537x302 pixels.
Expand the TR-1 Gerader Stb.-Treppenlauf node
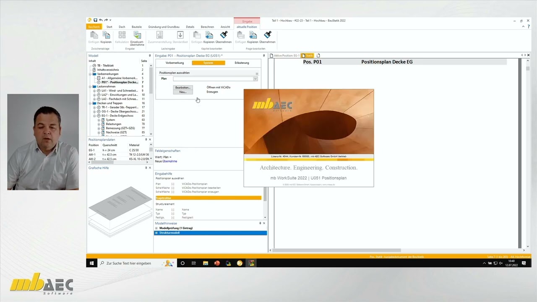[x=94, y=107]
